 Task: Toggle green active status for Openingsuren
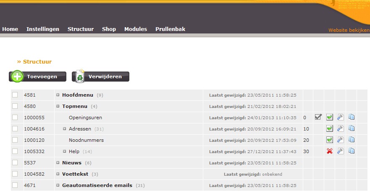coord(329,117)
